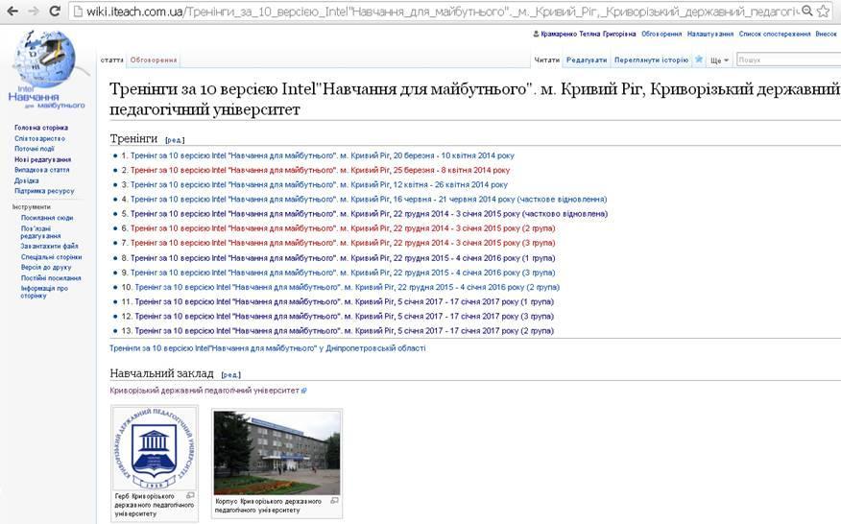Click external link icon after university link
The width and height of the screenshot is (841, 524).
[304, 391]
